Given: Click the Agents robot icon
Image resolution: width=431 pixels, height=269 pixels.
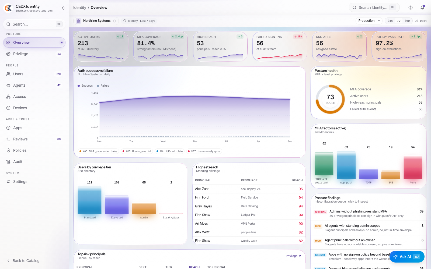Looking at the screenshot, I should point(8,85).
